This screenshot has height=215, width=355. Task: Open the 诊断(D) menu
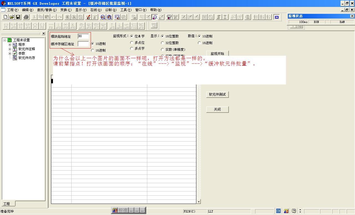(111, 10)
